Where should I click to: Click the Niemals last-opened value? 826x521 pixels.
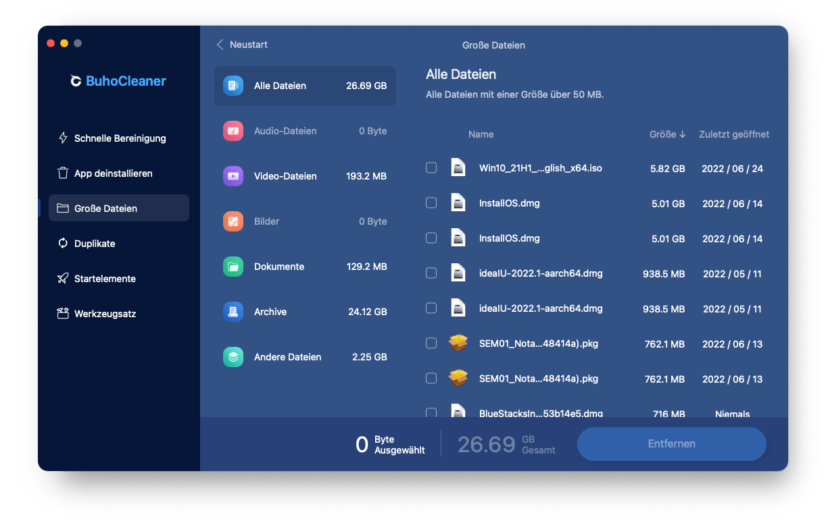point(733,413)
